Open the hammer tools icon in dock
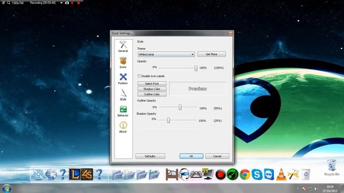 [x=293, y=175]
